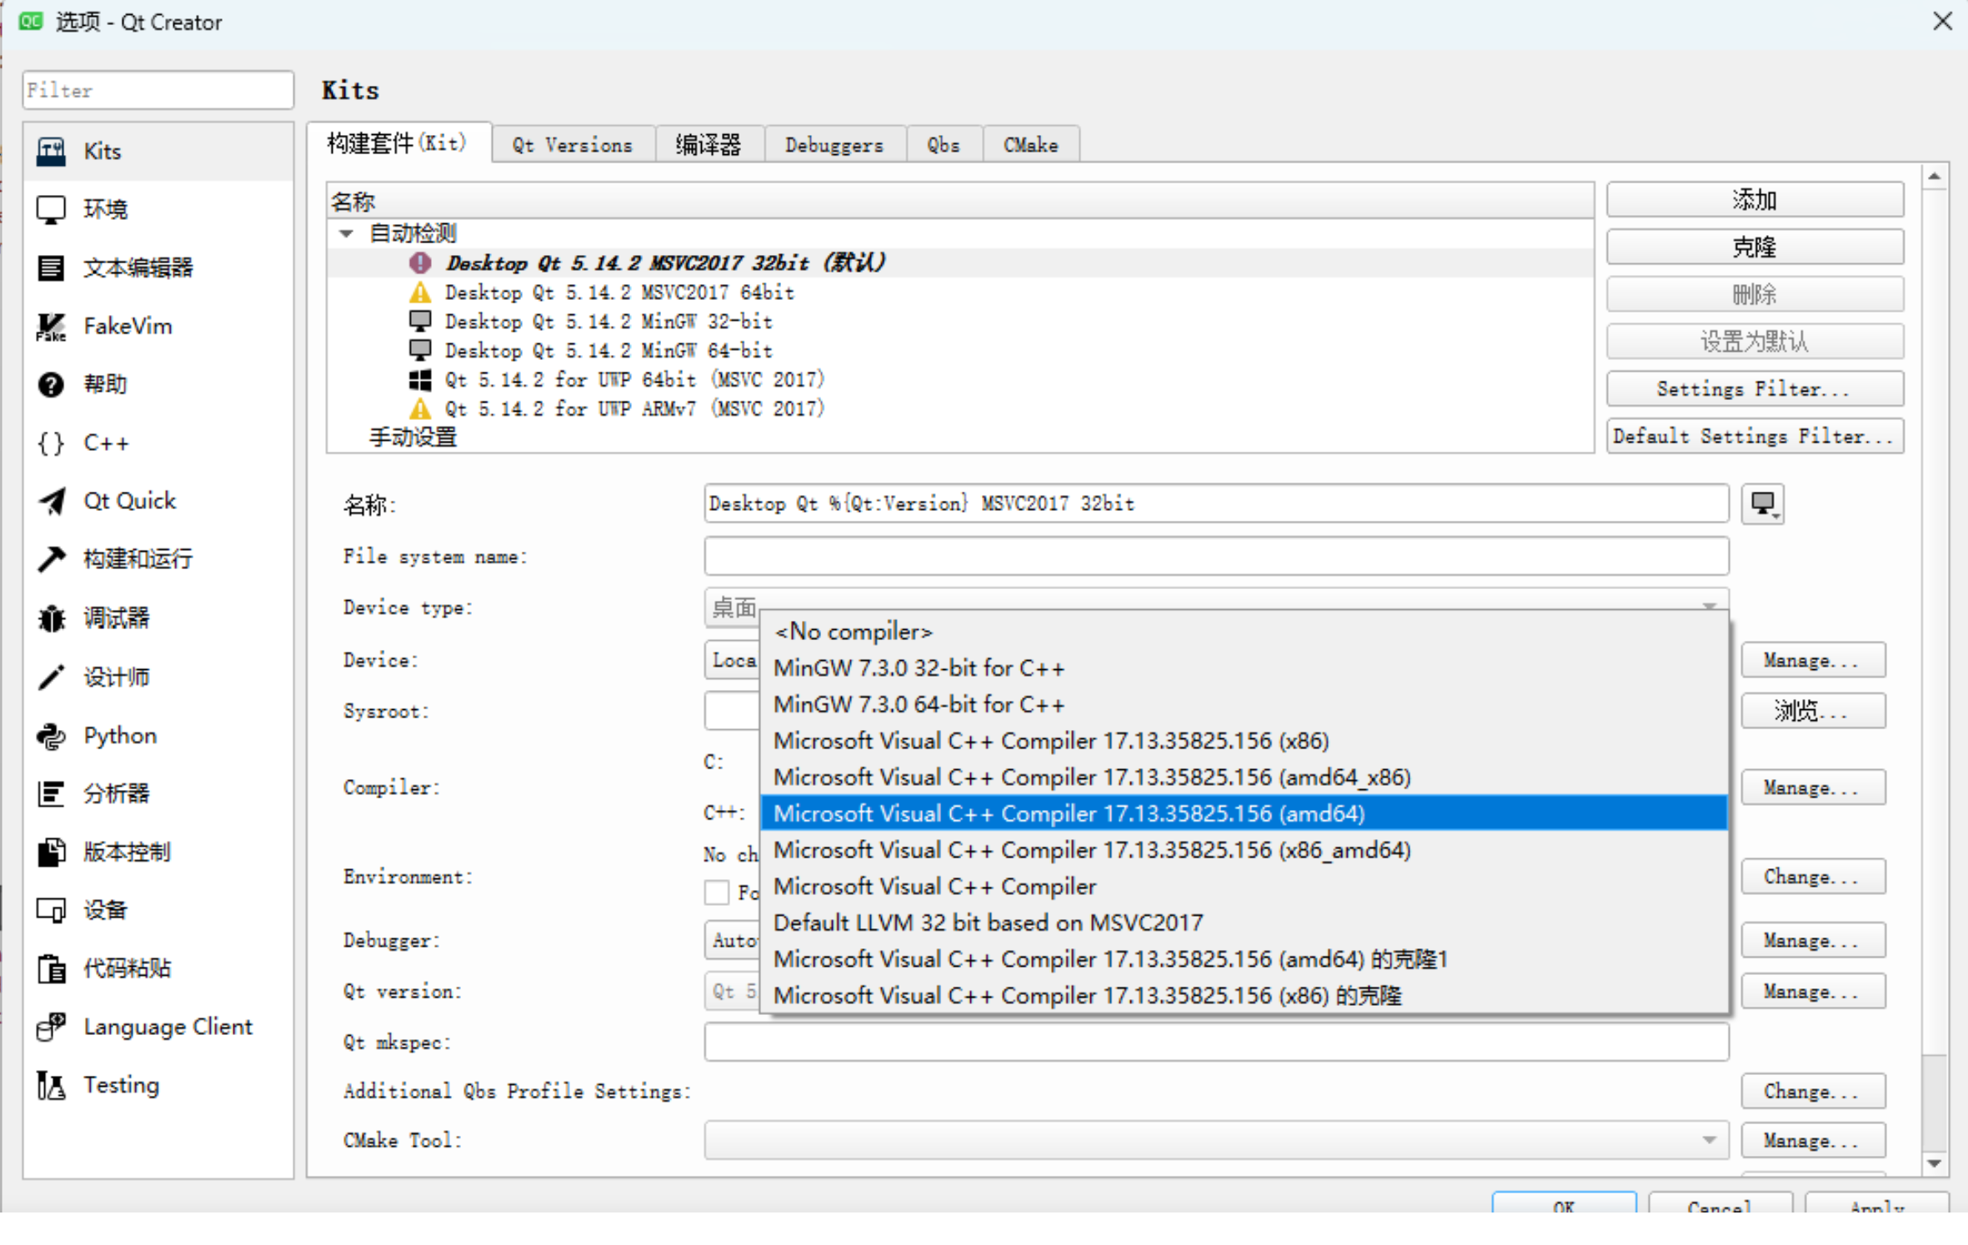Open the FakeVim settings category
The height and width of the screenshot is (1245, 1968).
click(127, 326)
